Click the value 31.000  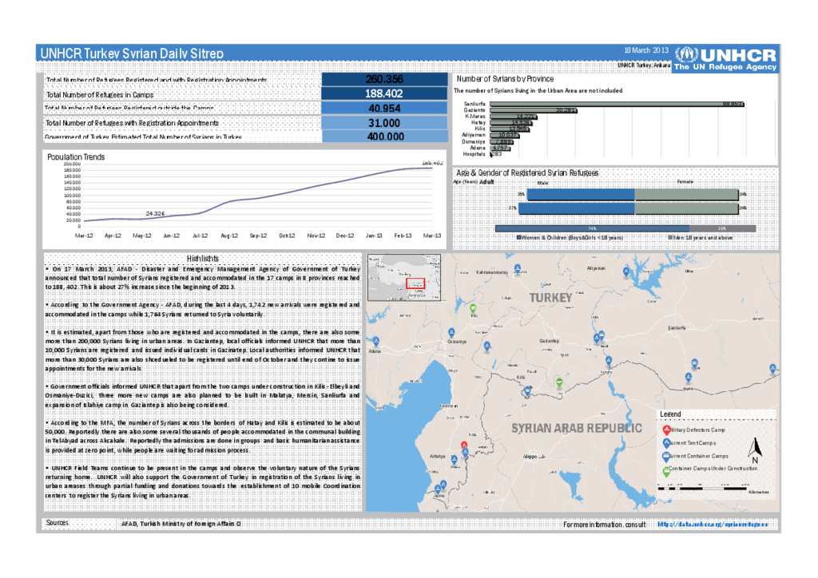[384, 123]
